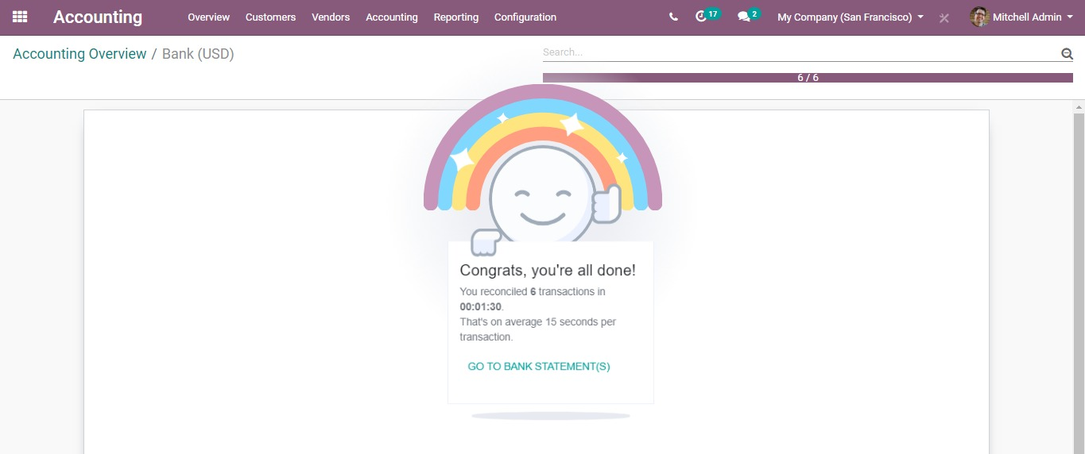Open the Vendors menu
The height and width of the screenshot is (454, 1085).
(331, 17)
